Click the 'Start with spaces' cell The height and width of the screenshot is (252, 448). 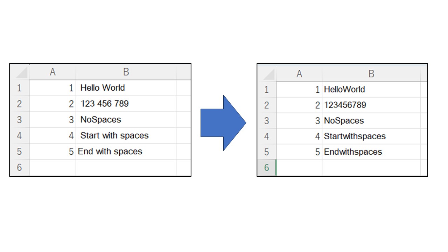pyautogui.click(x=126, y=135)
